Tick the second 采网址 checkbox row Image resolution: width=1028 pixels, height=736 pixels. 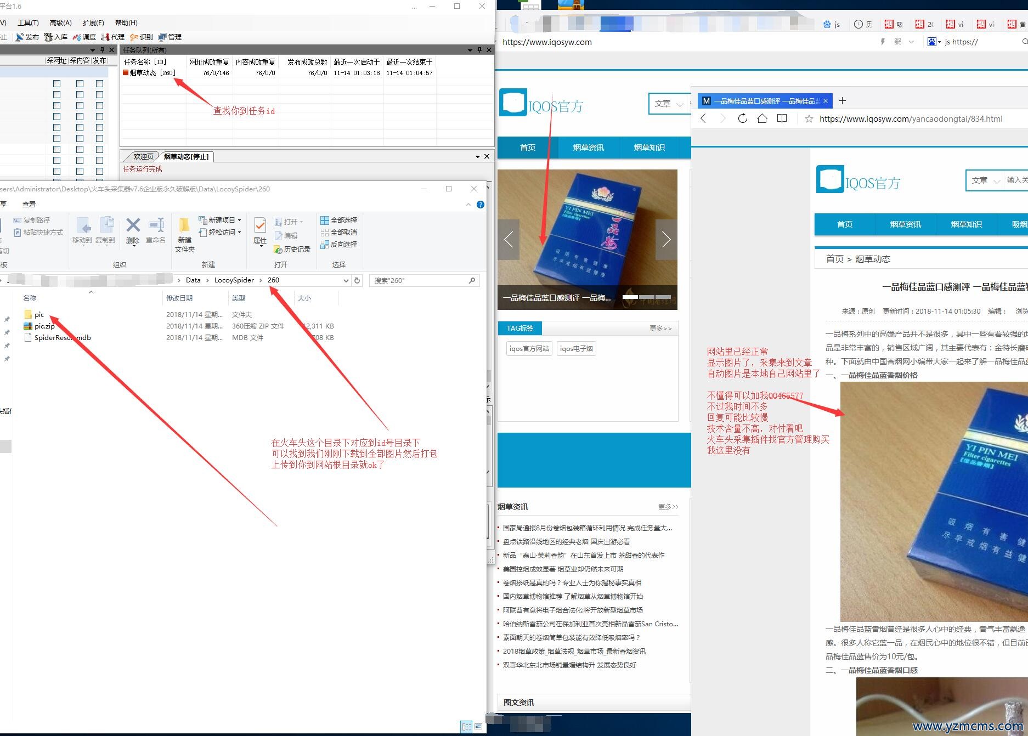(x=57, y=95)
